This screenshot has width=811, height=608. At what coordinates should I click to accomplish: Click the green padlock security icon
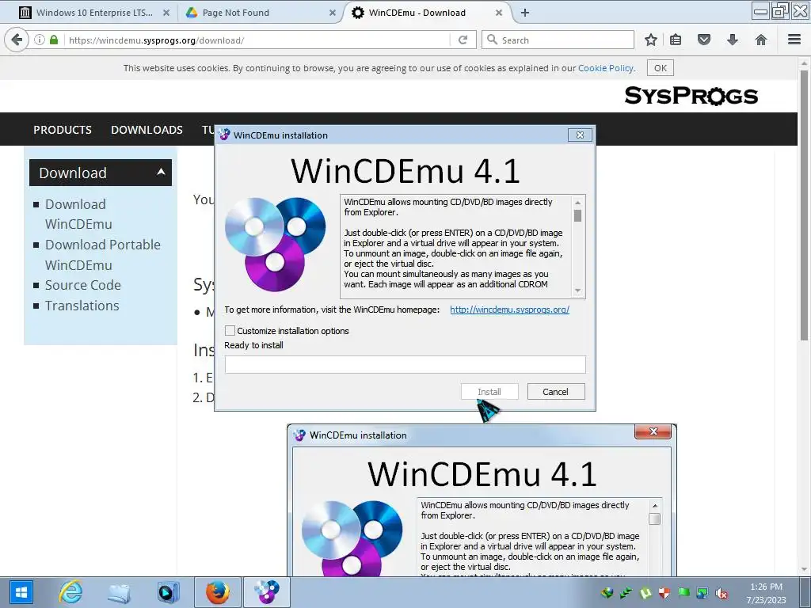point(54,40)
